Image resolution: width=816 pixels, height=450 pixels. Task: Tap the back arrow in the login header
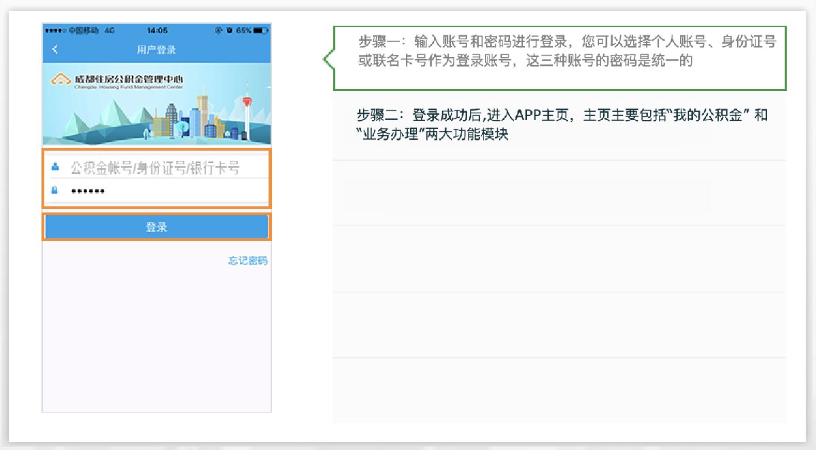pyautogui.click(x=55, y=50)
